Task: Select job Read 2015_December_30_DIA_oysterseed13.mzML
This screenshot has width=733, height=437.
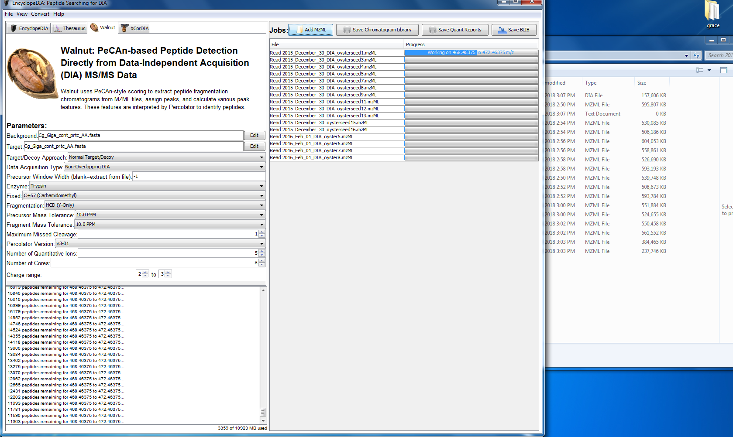Action: (336, 116)
